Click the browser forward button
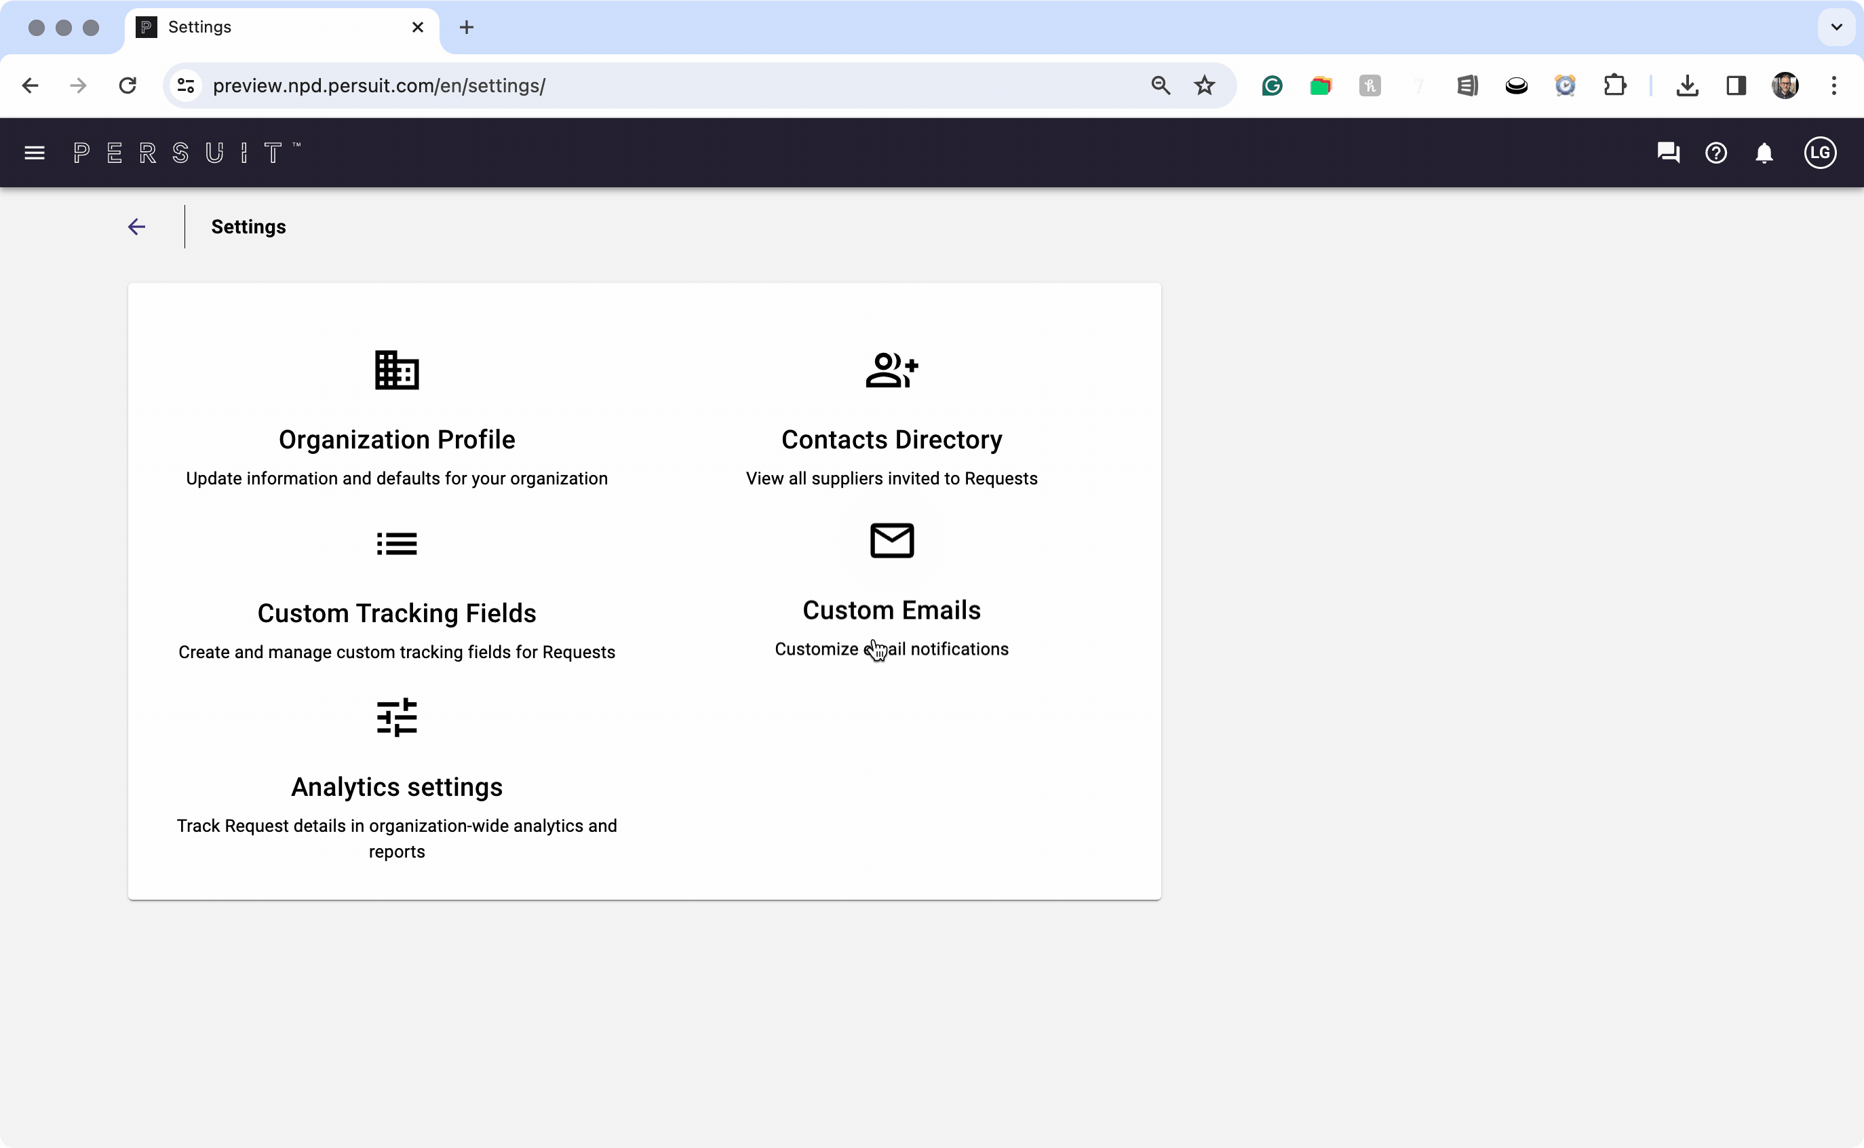1864x1148 pixels. (78, 85)
